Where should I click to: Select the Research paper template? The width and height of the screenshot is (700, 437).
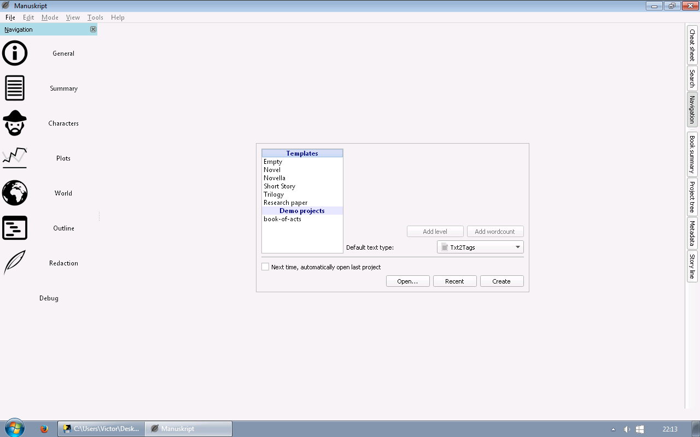coord(302,203)
